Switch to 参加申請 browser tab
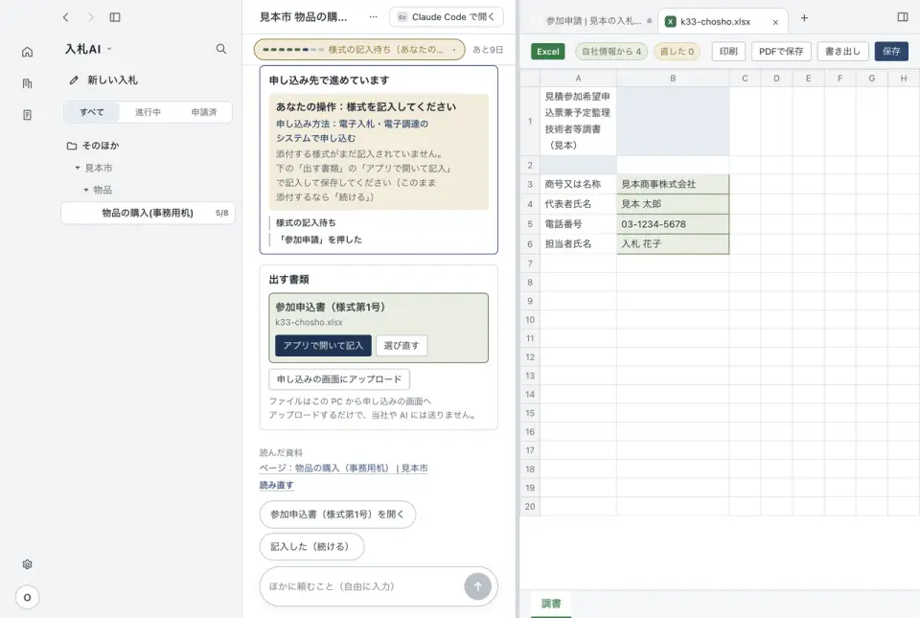 pyautogui.click(x=593, y=21)
